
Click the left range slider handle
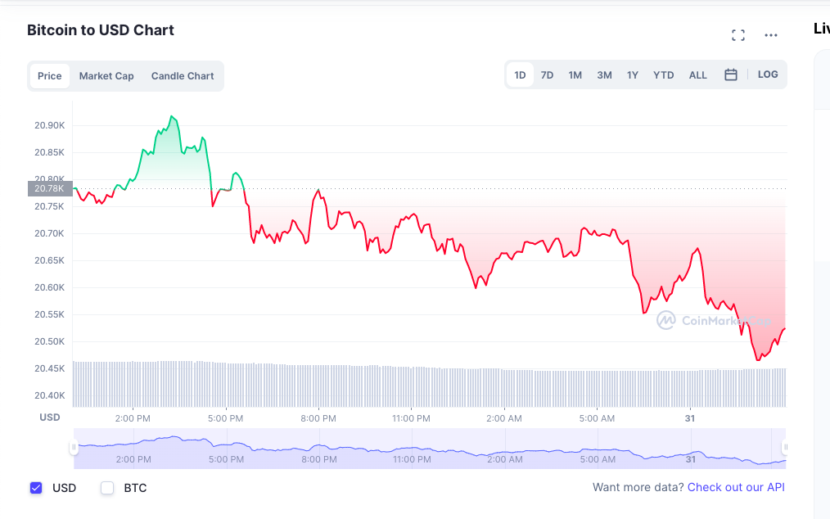[x=74, y=448]
